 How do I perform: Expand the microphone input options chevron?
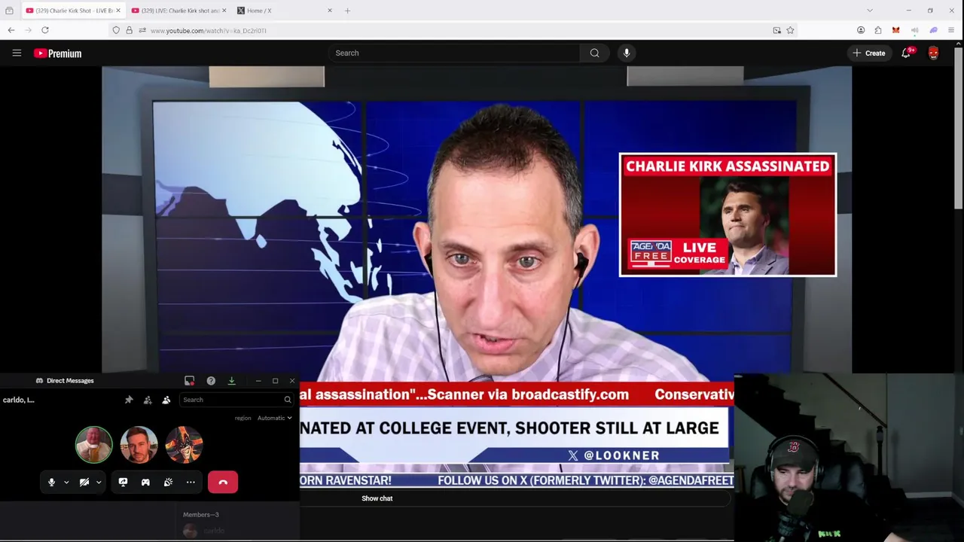(66, 482)
